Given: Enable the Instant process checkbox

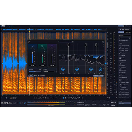Looking at the screenshot, I should click(48, 98).
